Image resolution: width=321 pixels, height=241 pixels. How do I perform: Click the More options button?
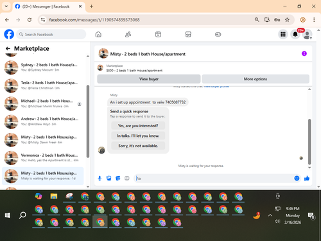point(256,79)
